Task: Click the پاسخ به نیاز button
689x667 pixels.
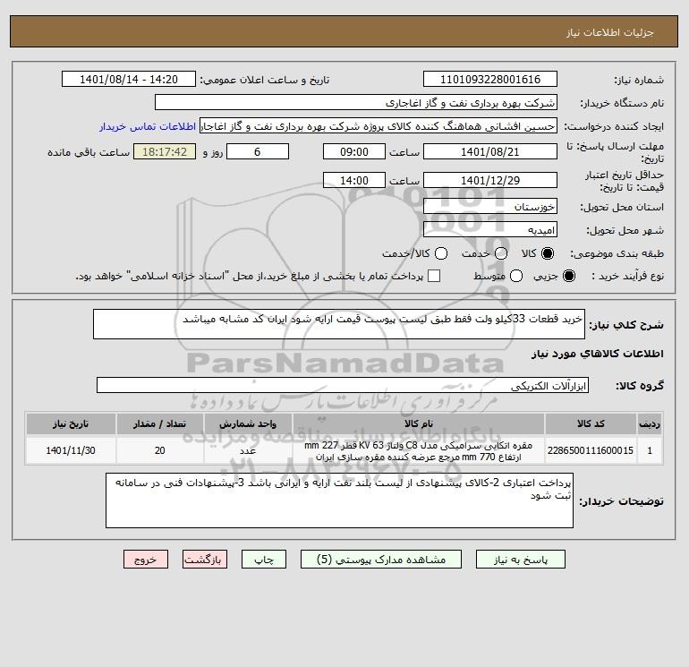Action: click(x=521, y=560)
